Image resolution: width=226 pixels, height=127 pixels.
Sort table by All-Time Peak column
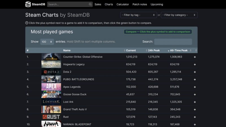coord(179,51)
